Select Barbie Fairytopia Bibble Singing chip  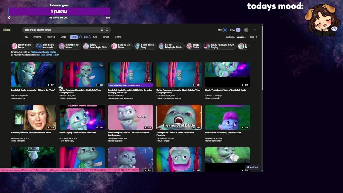click(x=219, y=46)
